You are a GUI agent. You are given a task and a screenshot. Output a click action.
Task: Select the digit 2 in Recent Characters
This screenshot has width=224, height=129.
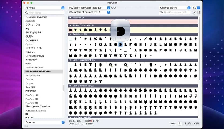click(80, 30)
